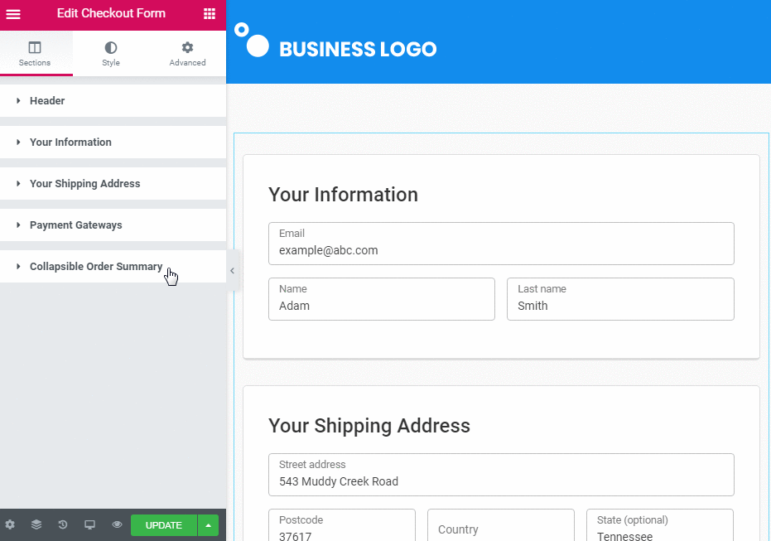Preview changes with the eye icon
Image resolution: width=771 pixels, height=541 pixels.
tap(117, 524)
